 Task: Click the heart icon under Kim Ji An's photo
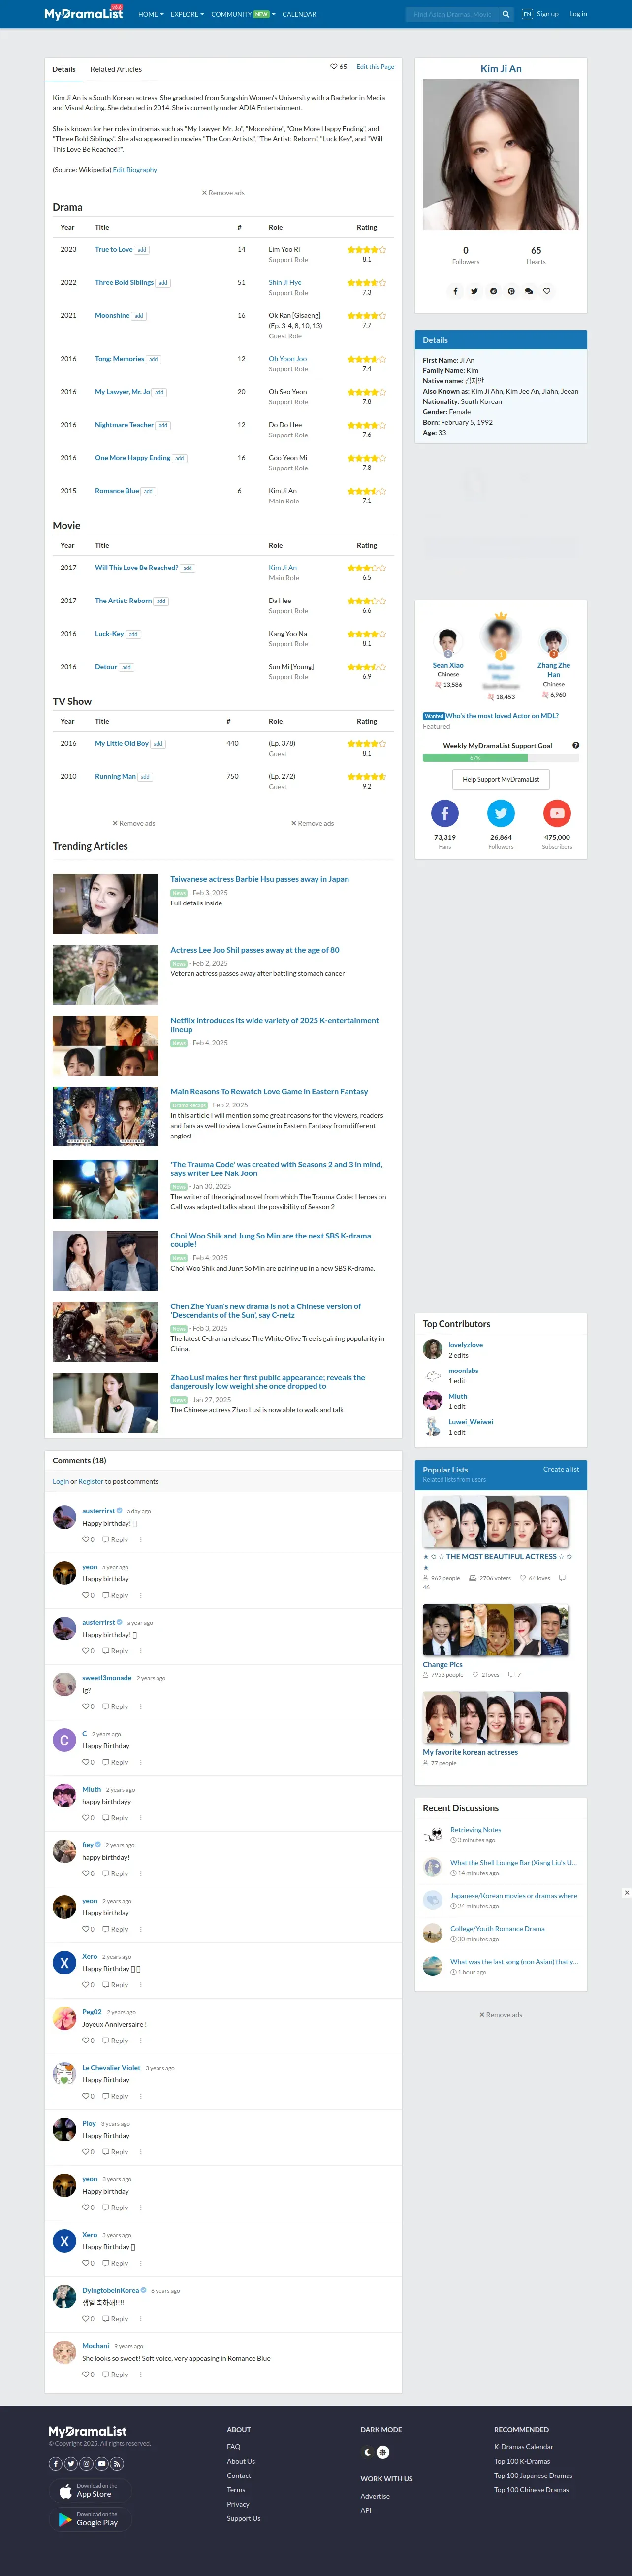click(x=547, y=291)
